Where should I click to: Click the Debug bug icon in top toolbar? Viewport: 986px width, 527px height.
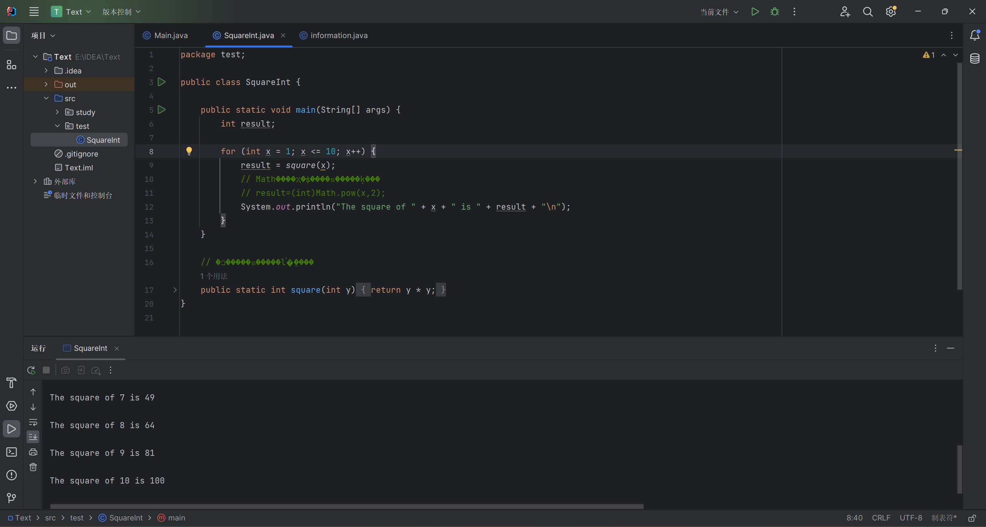click(x=775, y=12)
